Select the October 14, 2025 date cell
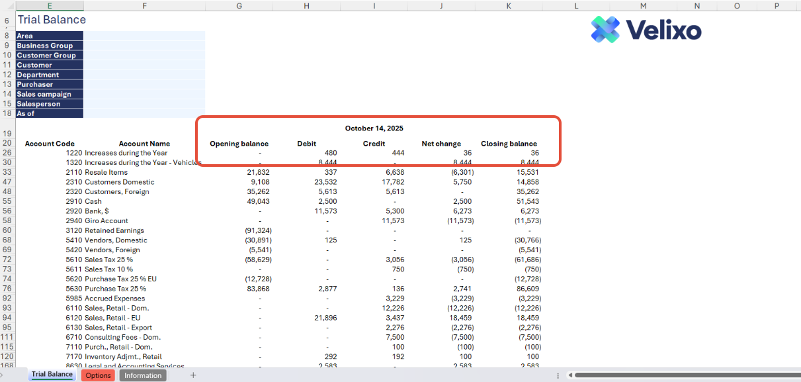 (x=374, y=128)
